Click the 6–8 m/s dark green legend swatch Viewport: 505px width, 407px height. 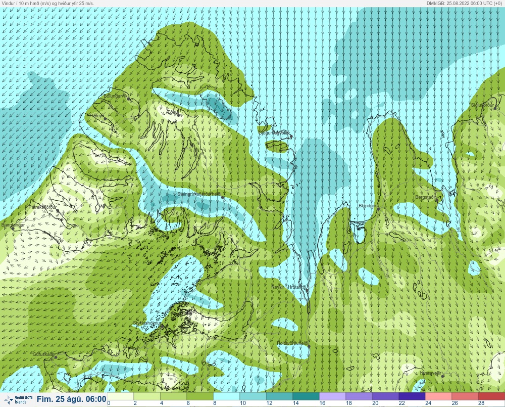[200, 396]
